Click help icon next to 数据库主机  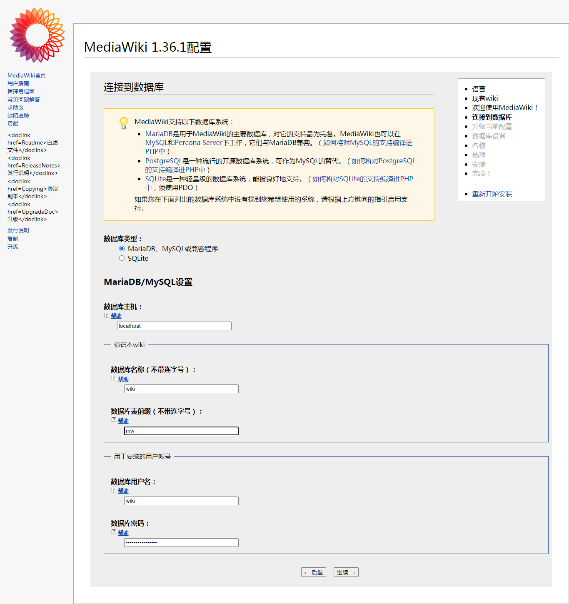point(107,315)
